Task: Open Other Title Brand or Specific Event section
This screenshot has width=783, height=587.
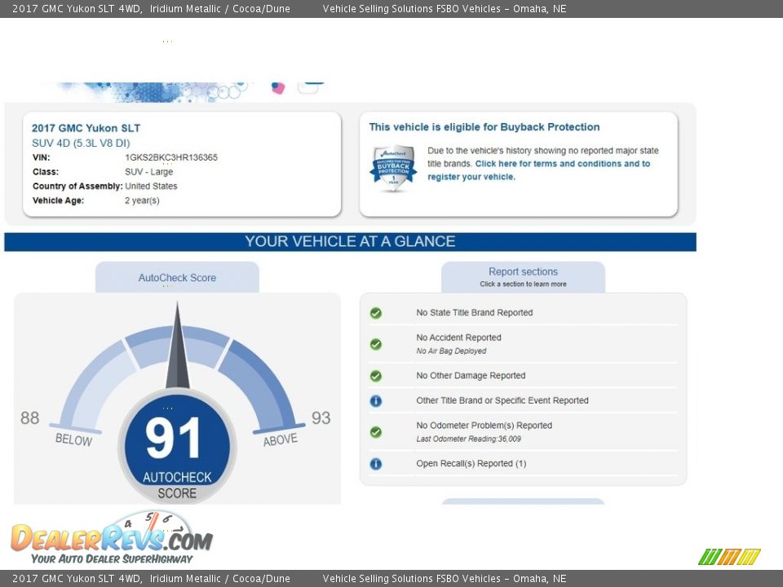Action: (502, 400)
